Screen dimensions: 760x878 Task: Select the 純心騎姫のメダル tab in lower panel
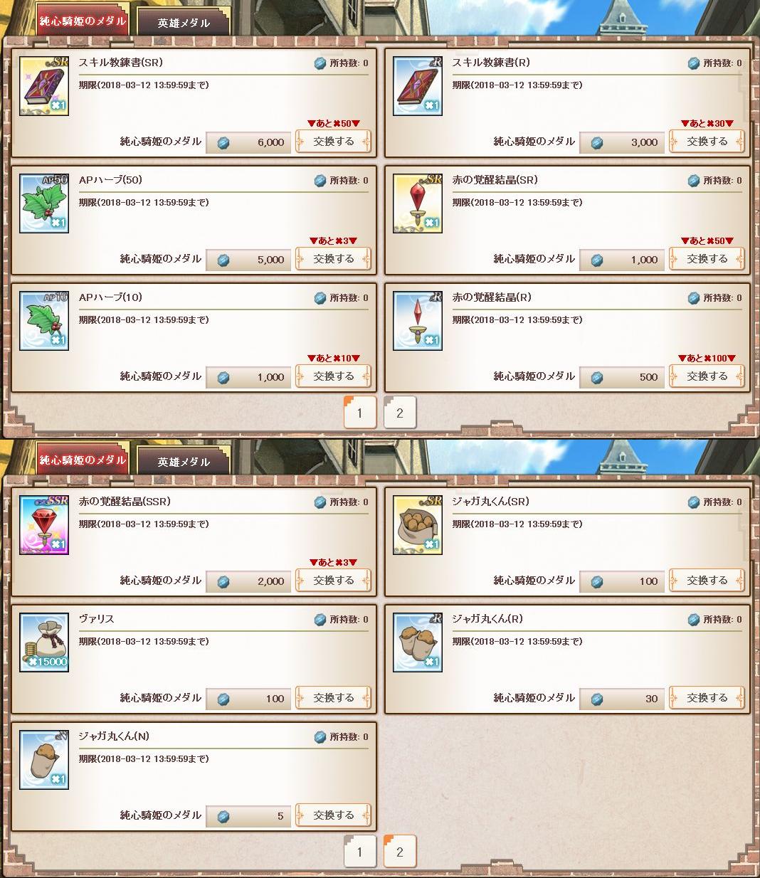click(x=83, y=459)
